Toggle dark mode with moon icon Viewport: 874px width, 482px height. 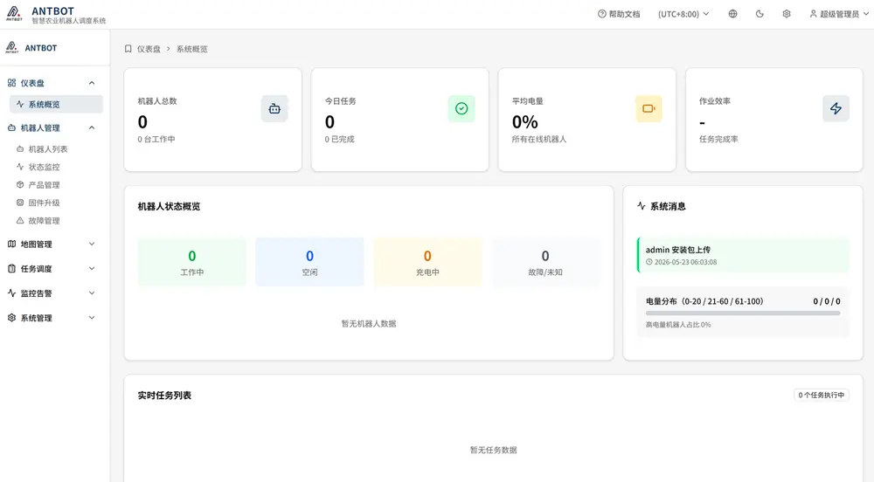click(760, 14)
